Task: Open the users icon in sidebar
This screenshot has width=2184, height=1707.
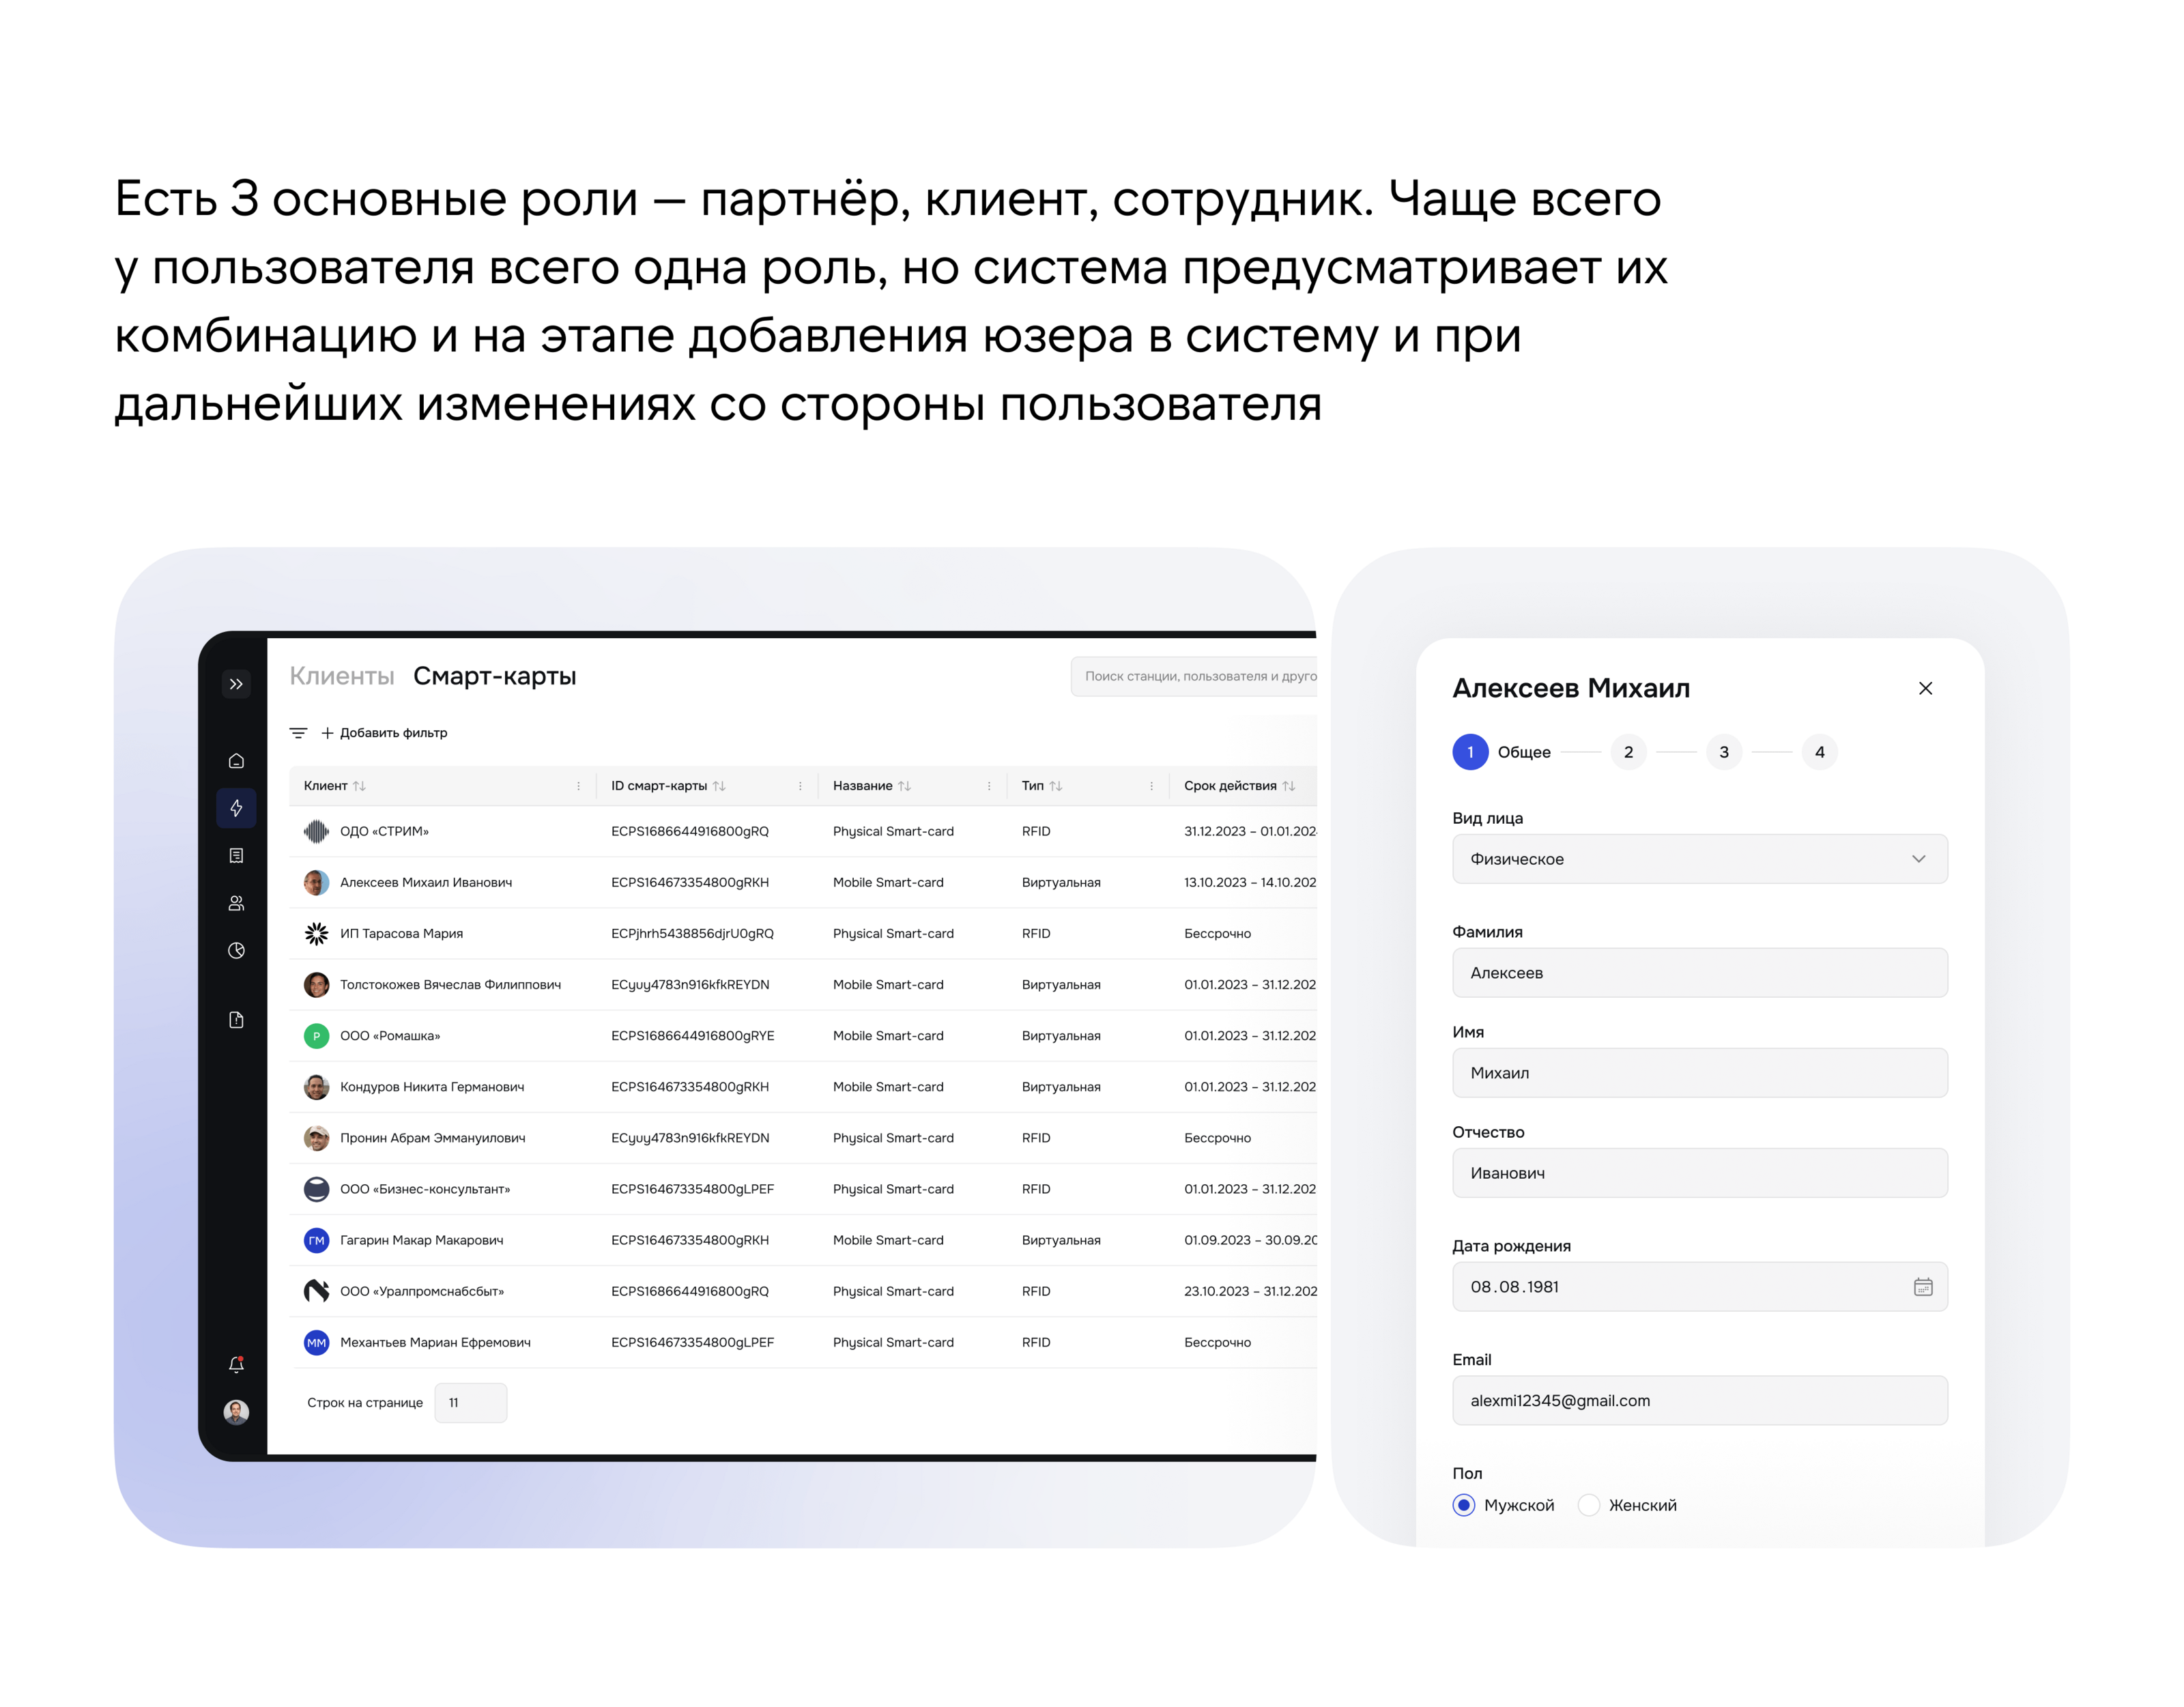Action: [x=236, y=903]
